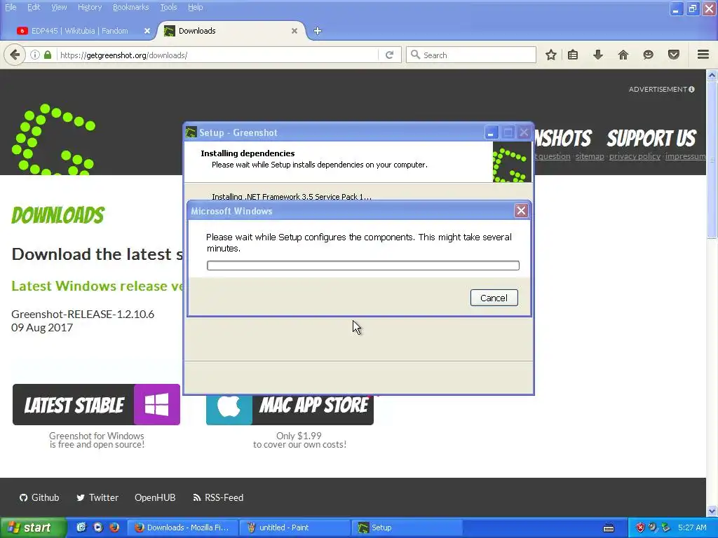
Task: Open the Support Us navigation link
Action: click(651, 138)
